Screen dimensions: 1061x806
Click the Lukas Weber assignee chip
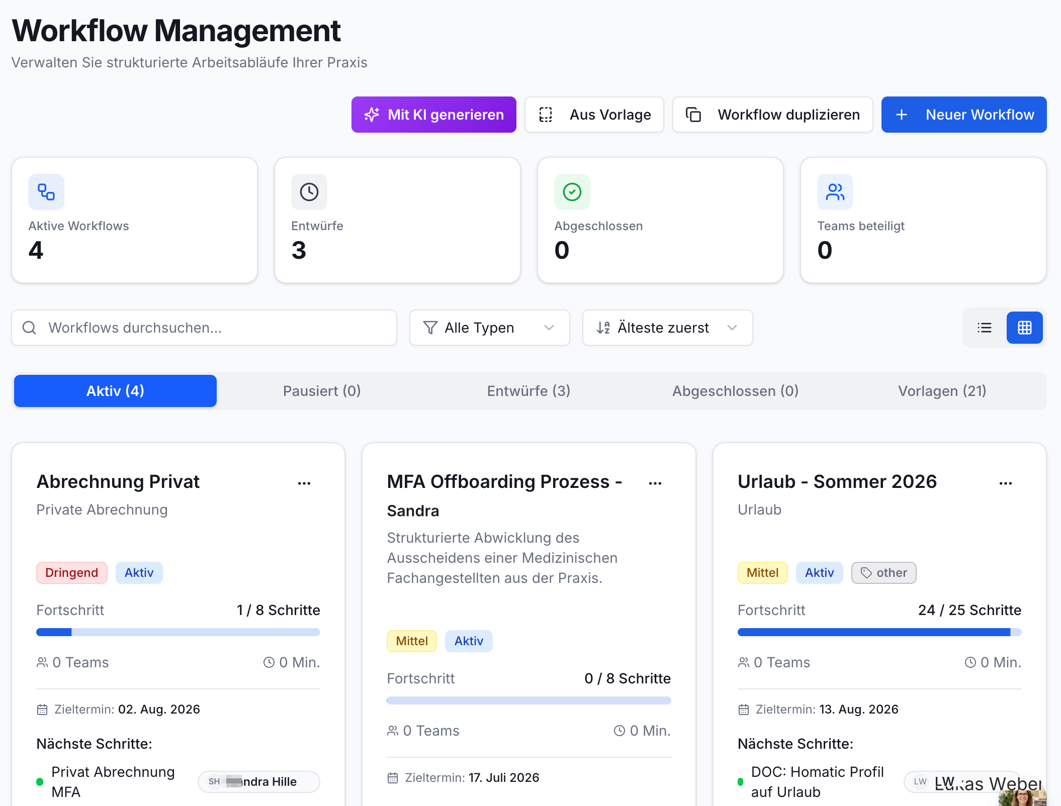click(x=962, y=782)
